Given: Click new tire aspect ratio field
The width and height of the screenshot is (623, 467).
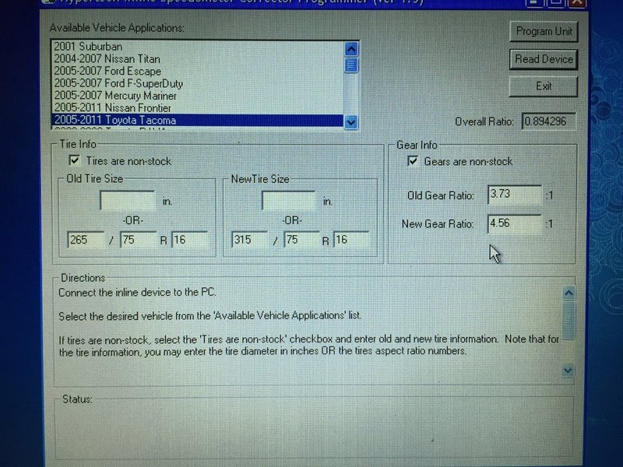Looking at the screenshot, I should coord(301,240).
